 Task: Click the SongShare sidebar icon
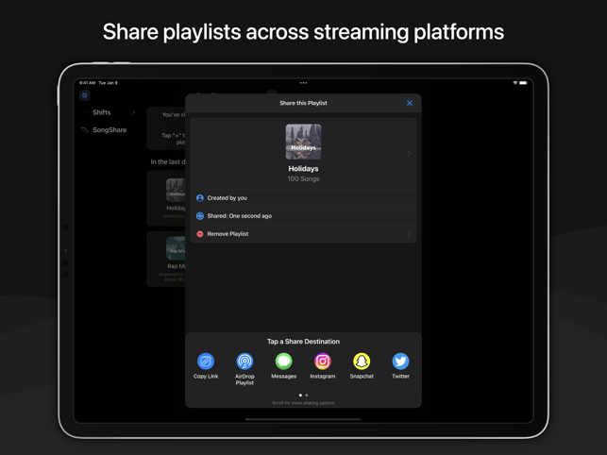pos(84,130)
